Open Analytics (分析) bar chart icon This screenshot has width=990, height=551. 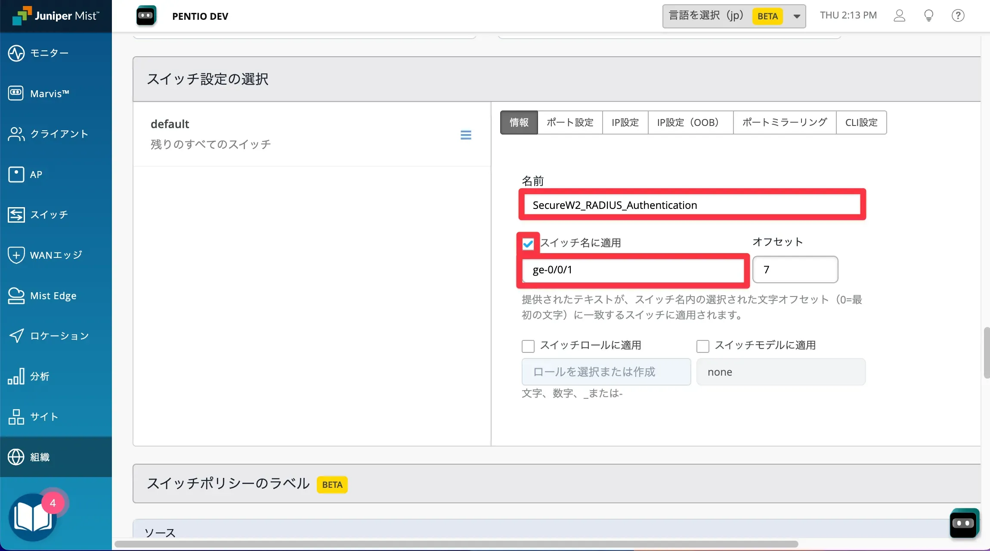16,377
